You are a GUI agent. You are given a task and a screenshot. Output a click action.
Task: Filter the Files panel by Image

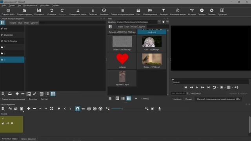tap(134, 27)
